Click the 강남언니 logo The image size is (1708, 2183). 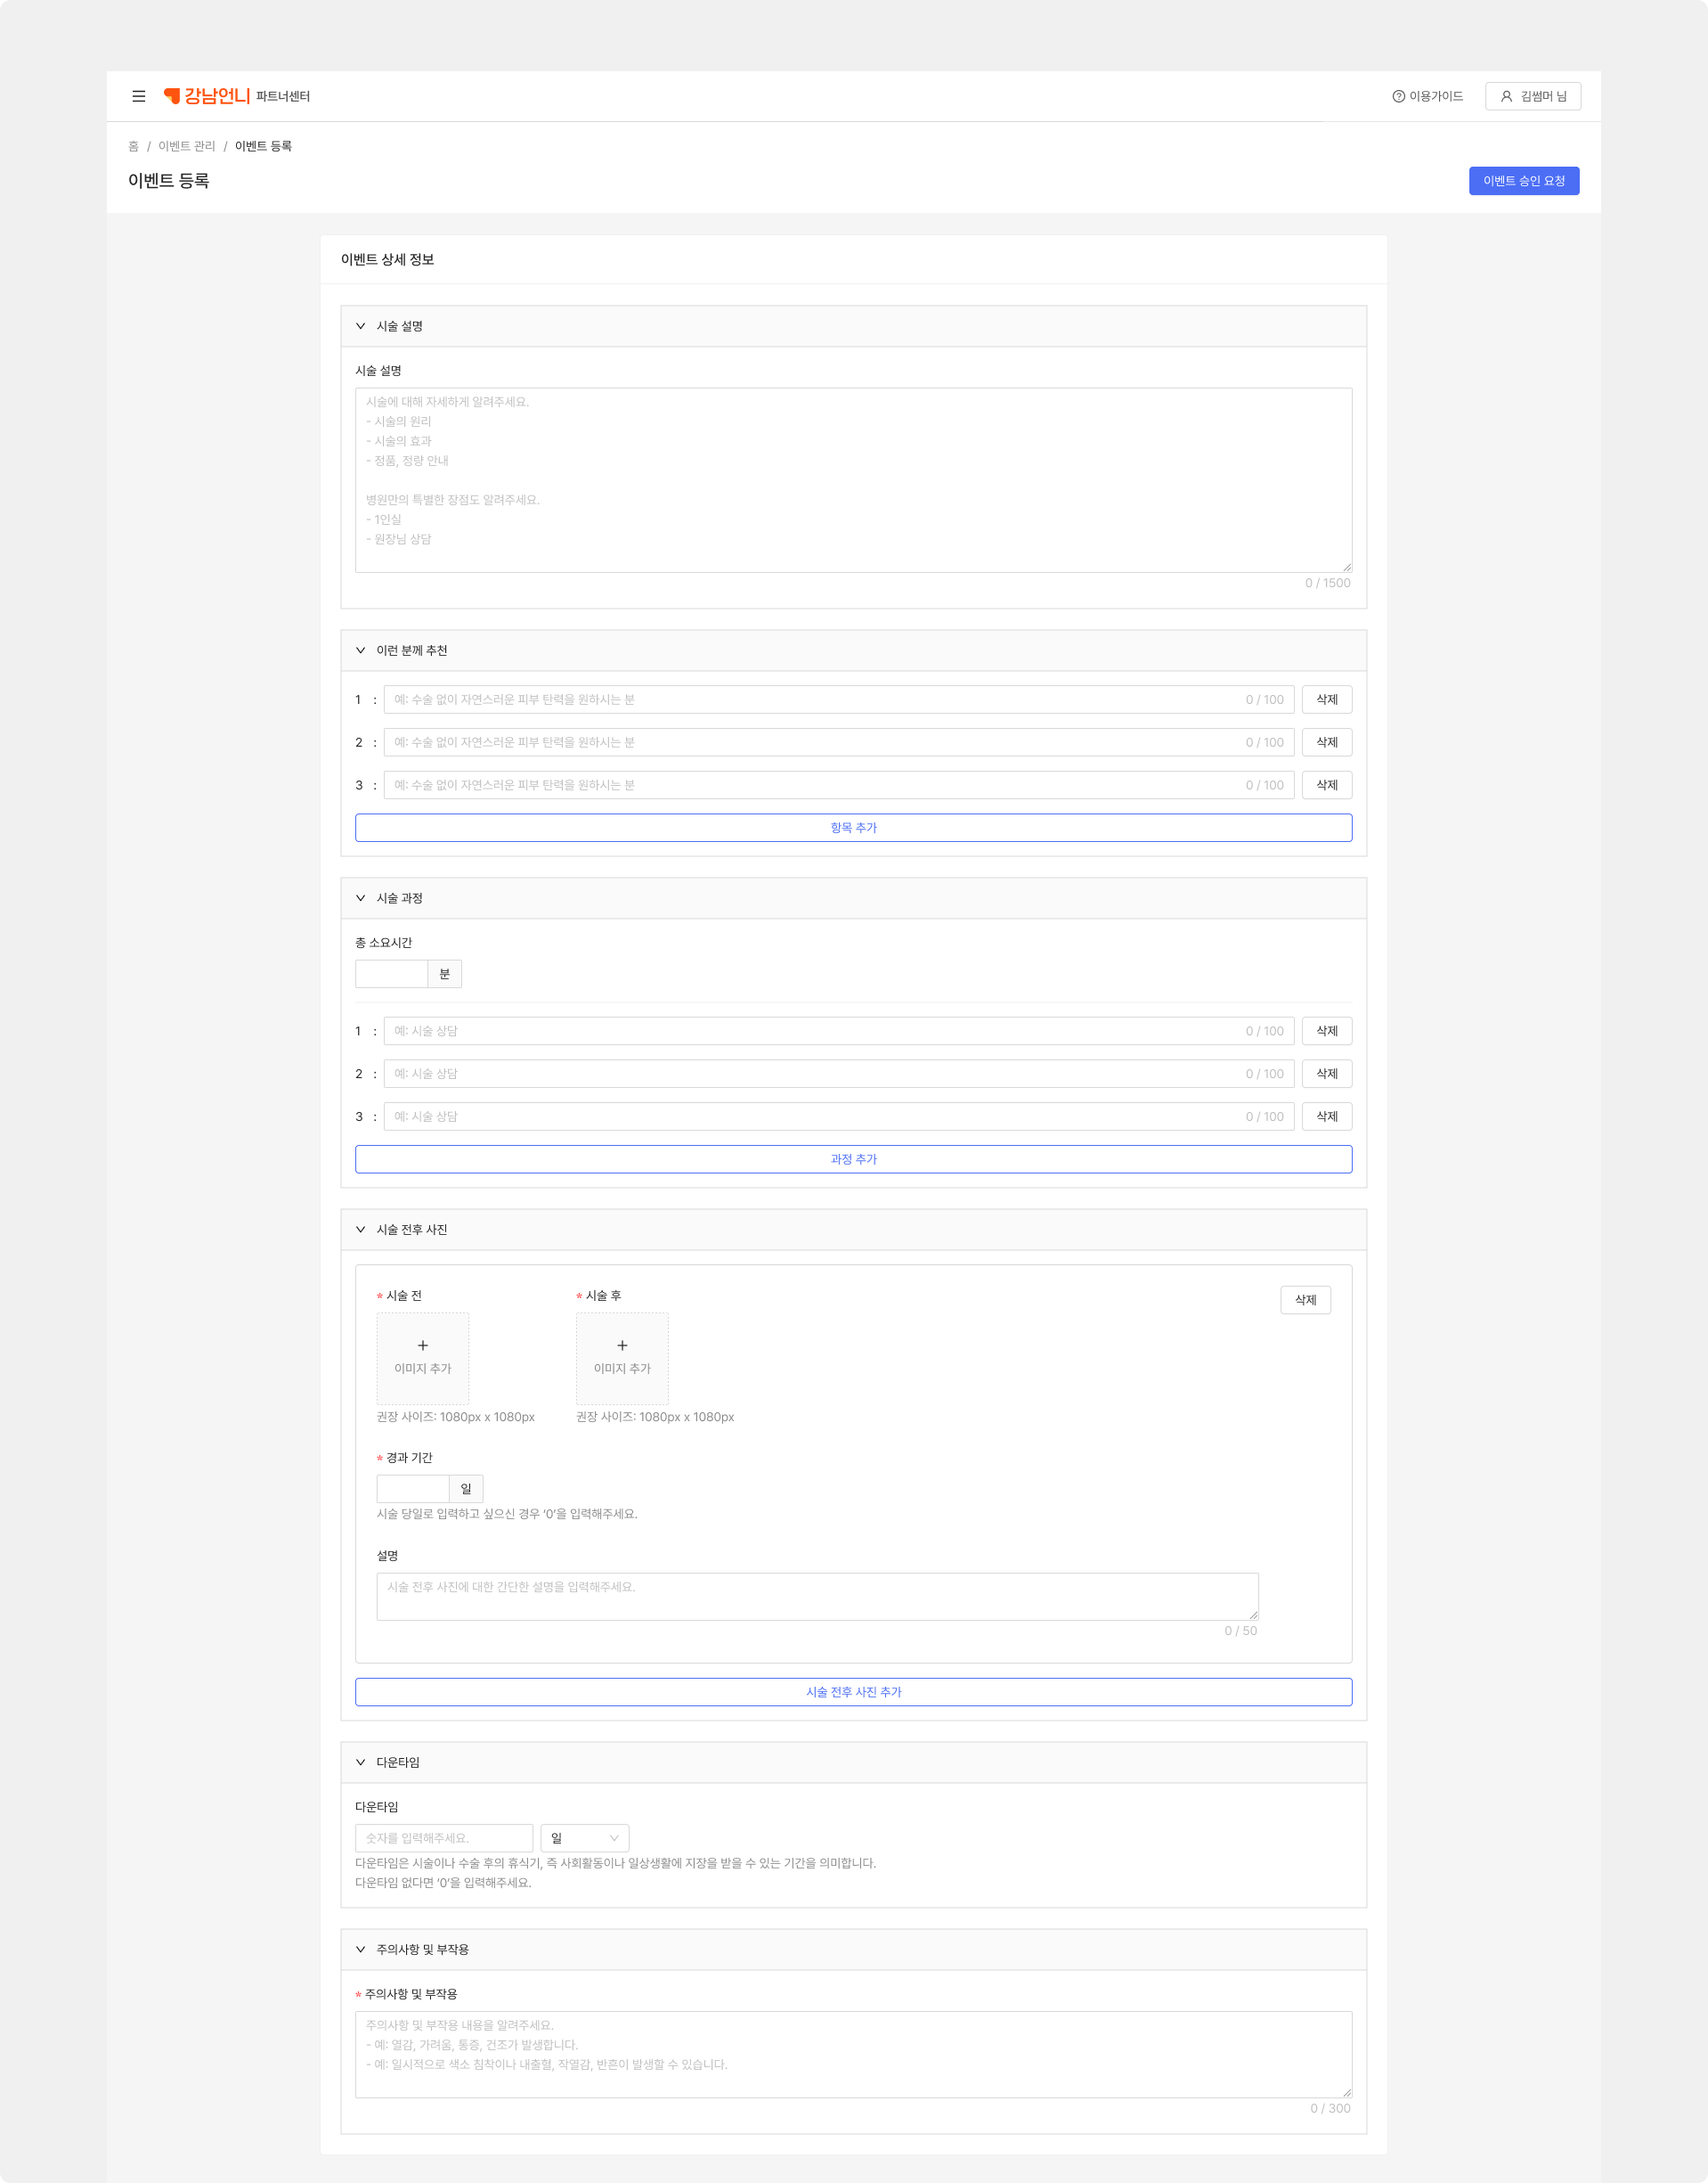tap(207, 96)
